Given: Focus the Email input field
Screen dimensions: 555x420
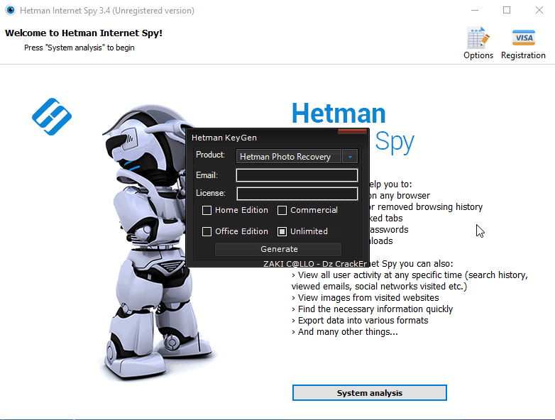Looking at the screenshot, I should [x=297, y=175].
